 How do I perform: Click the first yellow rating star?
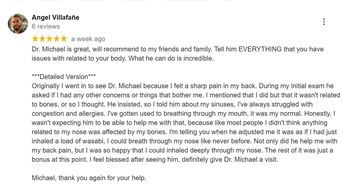[35, 39]
